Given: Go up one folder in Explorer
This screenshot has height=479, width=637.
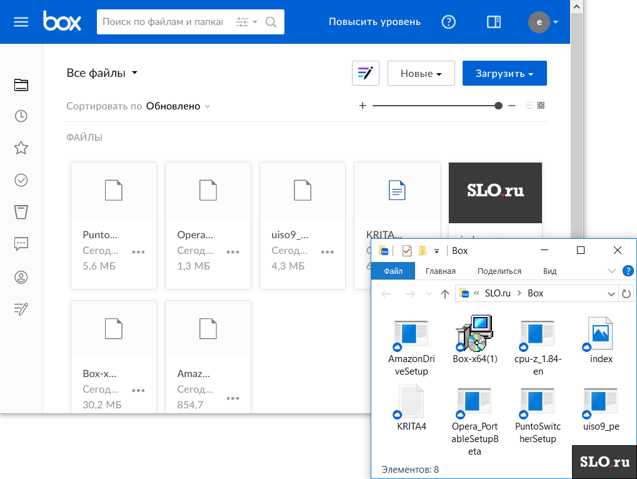Looking at the screenshot, I should tap(445, 294).
